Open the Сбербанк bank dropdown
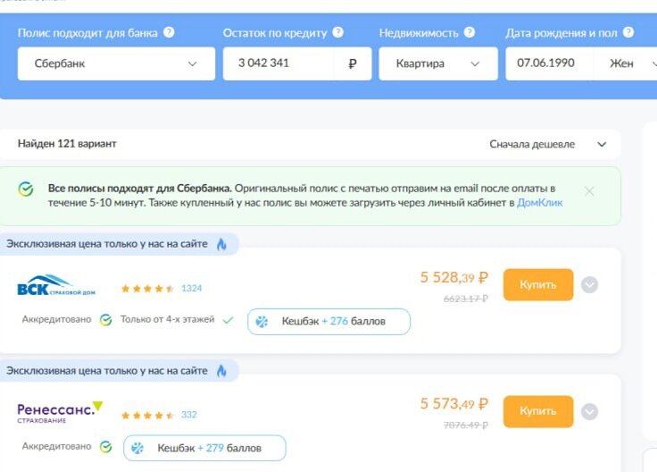The width and height of the screenshot is (657, 472). tap(116, 63)
